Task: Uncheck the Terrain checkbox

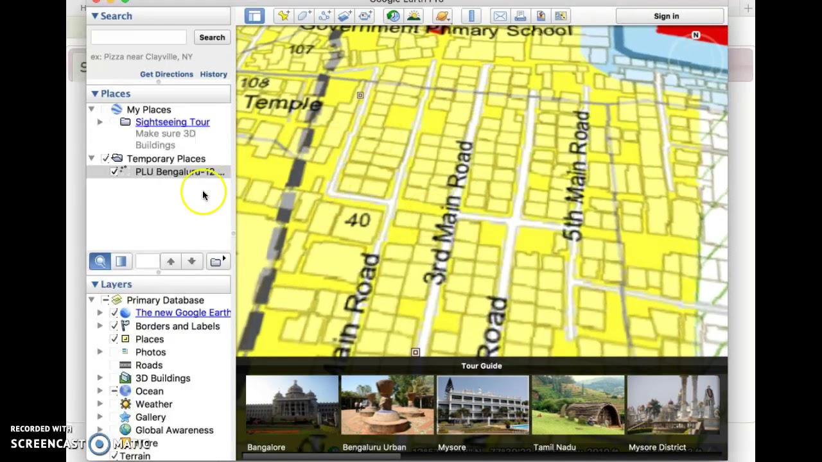Action: pyautogui.click(x=114, y=456)
